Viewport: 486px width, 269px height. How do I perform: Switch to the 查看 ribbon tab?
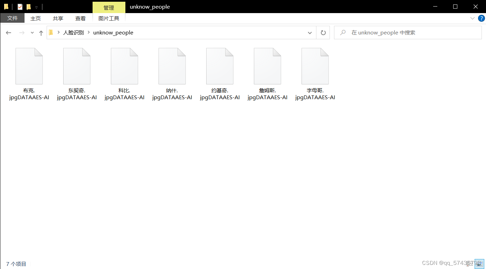click(x=80, y=18)
